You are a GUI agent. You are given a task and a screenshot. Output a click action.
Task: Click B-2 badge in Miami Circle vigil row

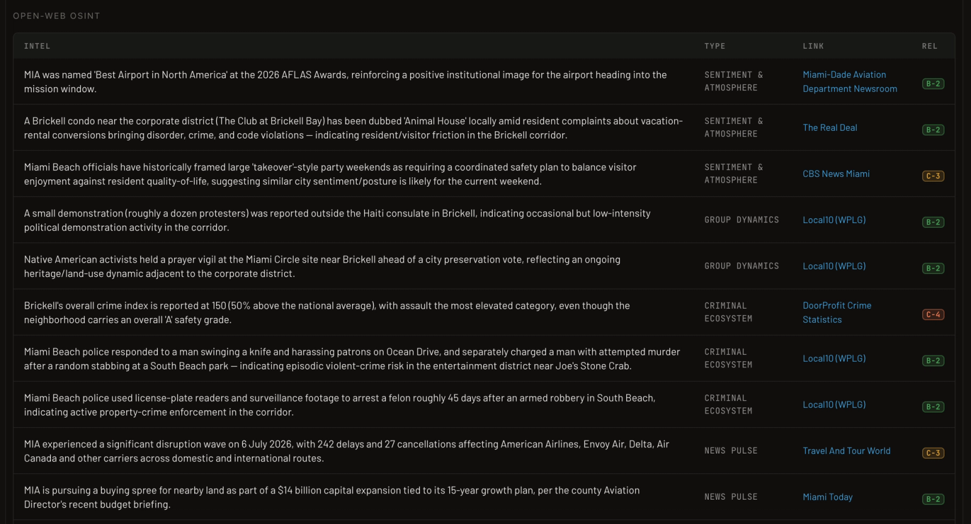[933, 268]
